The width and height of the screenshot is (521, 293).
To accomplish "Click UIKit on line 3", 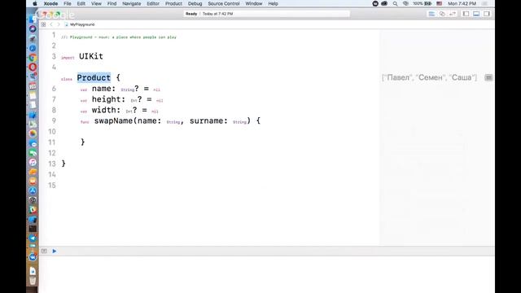I will point(91,56).
